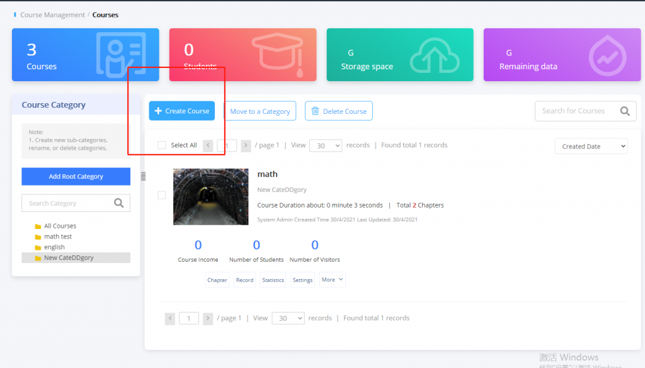Expand the More dropdown under the math course
The height and width of the screenshot is (368, 645).
[332, 279]
